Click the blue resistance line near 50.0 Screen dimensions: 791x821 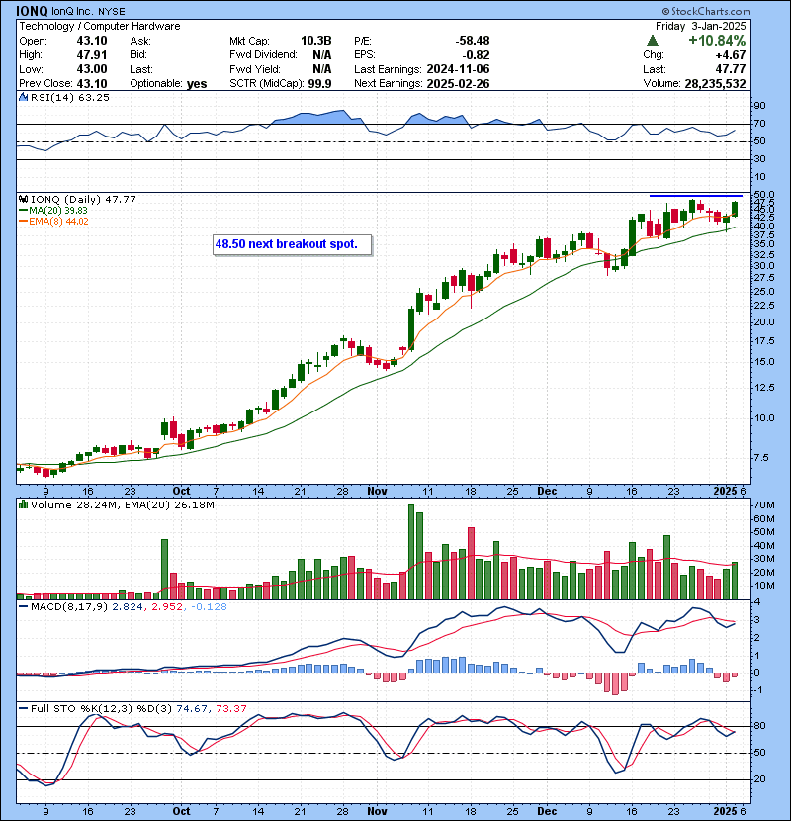pos(696,196)
